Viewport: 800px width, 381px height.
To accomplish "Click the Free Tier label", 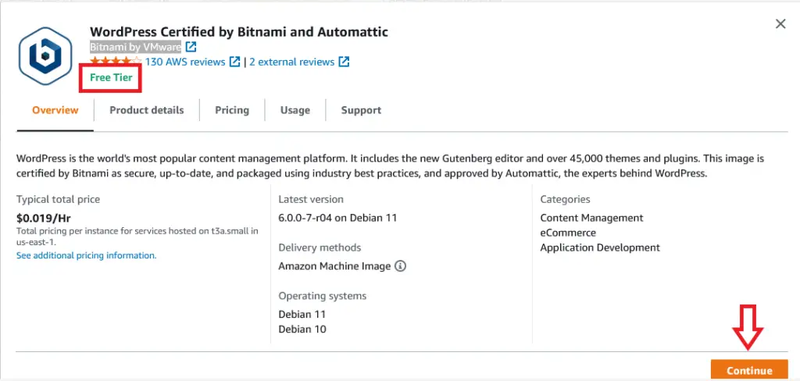I will (111, 77).
